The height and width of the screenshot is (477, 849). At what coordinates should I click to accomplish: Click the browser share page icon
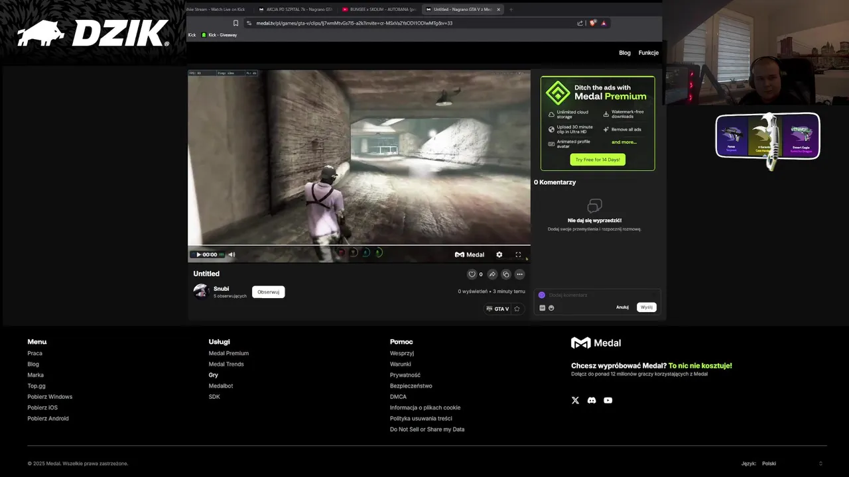580,23
